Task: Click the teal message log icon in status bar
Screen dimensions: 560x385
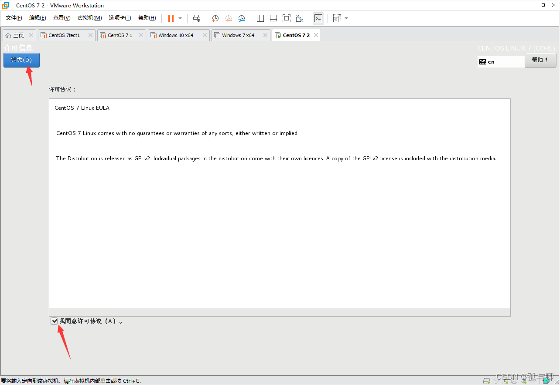Action: [546, 381]
